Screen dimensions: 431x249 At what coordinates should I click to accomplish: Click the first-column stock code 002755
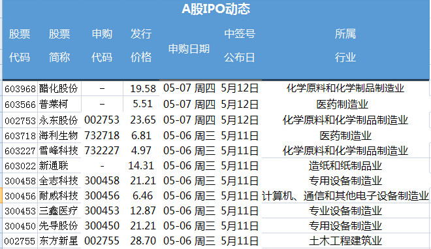(x=20, y=242)
